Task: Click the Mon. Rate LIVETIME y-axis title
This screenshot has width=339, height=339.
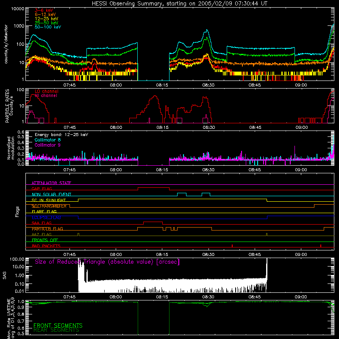Action: point(11,318)
